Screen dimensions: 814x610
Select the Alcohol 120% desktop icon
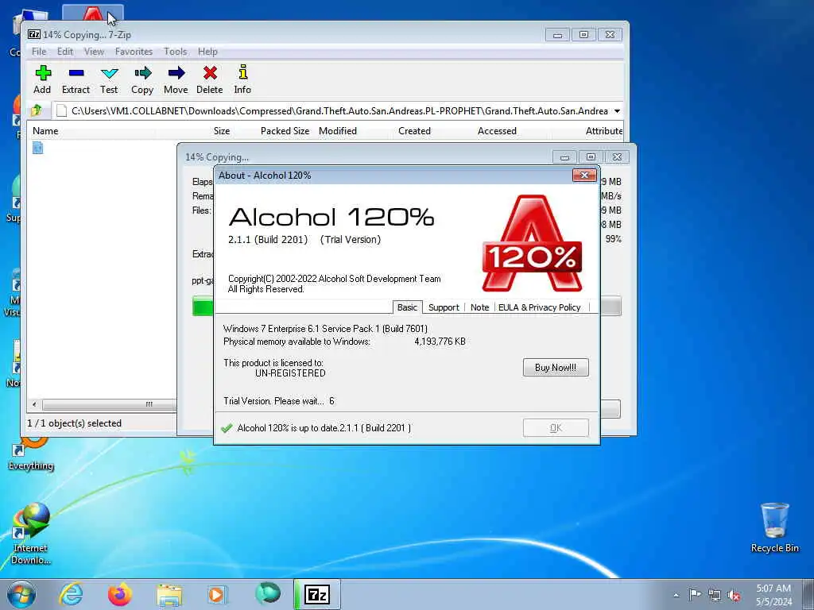(x=92, y=14)
